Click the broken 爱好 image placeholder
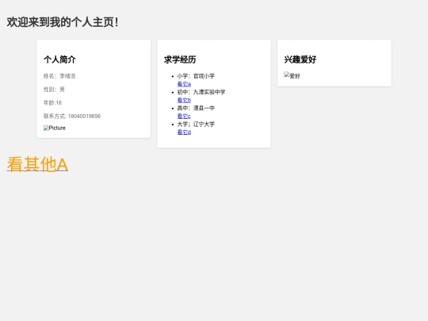The height and width of the screenshot is (321, 428). (292, 75)
